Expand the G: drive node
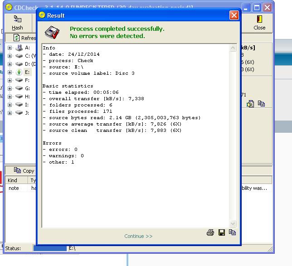 coord(10,88)
